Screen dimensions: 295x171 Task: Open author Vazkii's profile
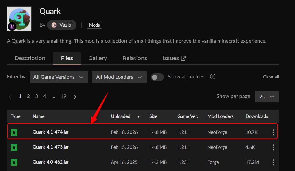62,25
